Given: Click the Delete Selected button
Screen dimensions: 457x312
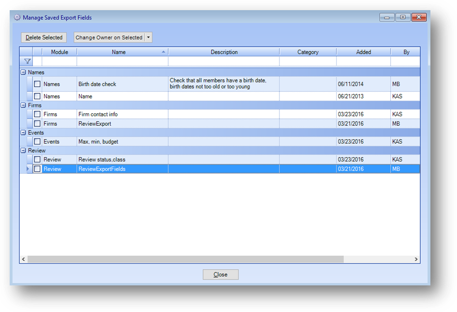Looking at the screenshot, I should (x=44, y=37).
